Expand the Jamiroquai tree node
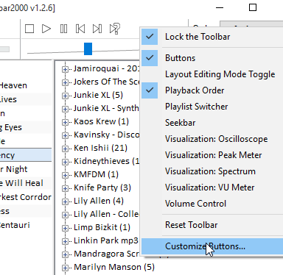The image size is (283, 275). click(x=65, y=69)
